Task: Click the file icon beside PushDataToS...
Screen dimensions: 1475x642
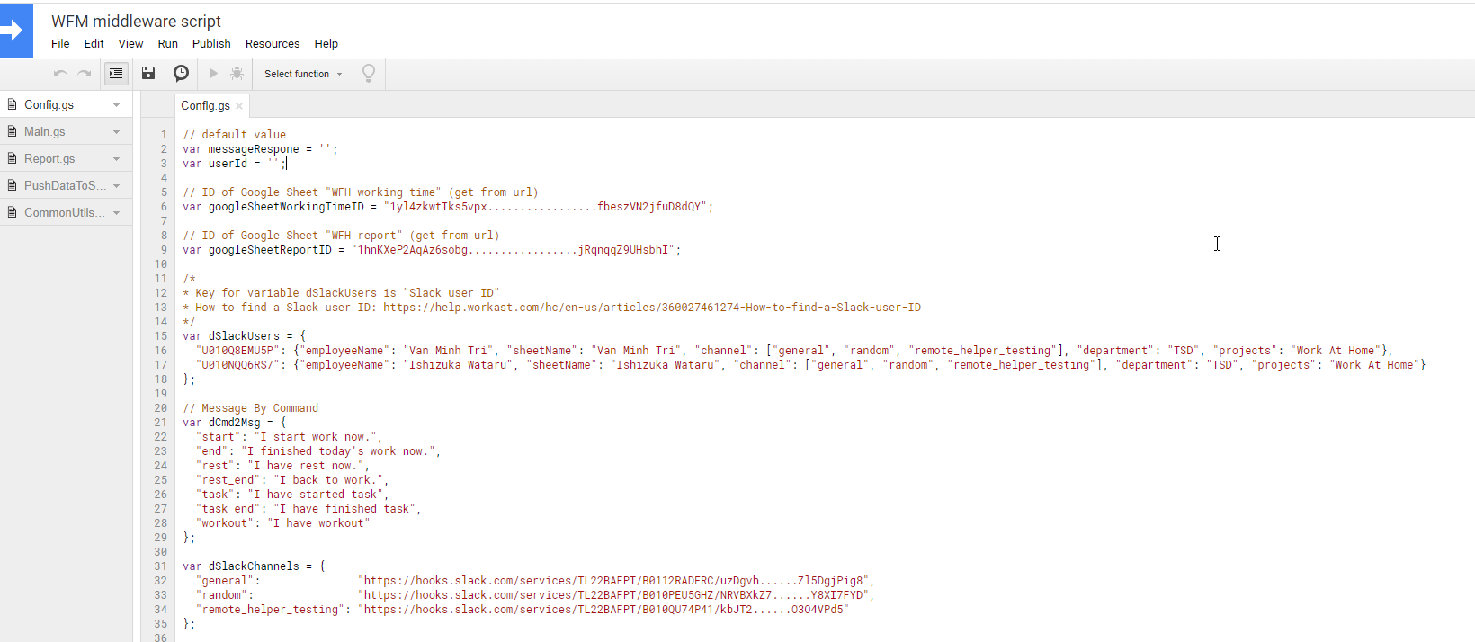Action: (x=12, y=185)
